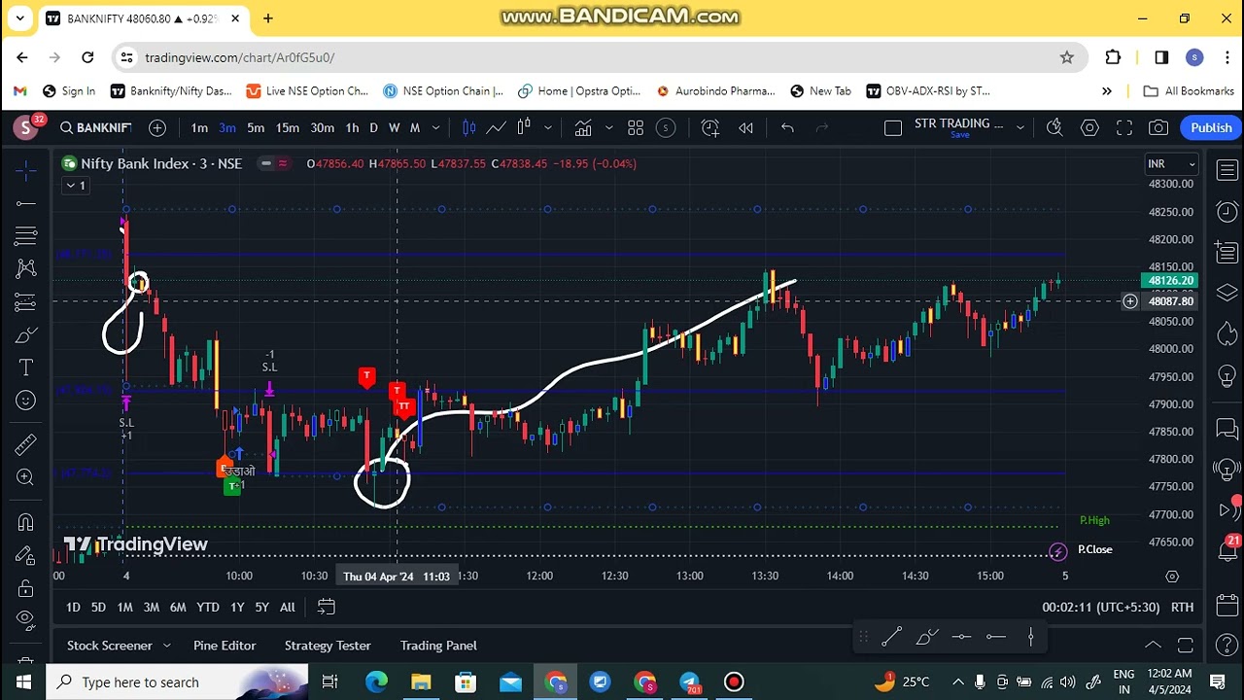This screenshot has width=1244, height=700.
Task: Maximize the bottom panel
Action: coord(1186,646)
